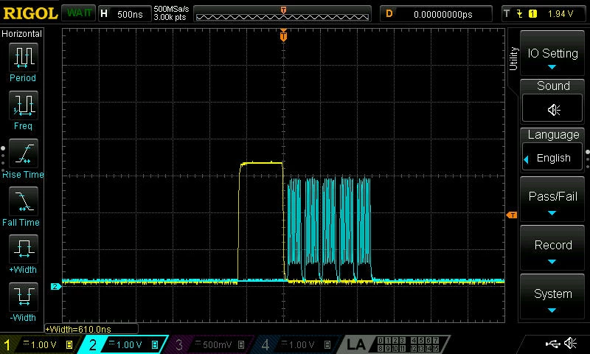
Task: Select the Period measurement icon
Action: click(x=24, y=58)
